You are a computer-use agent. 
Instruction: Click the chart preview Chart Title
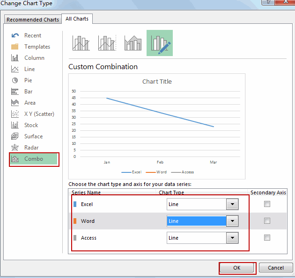[x=157, y=81]
